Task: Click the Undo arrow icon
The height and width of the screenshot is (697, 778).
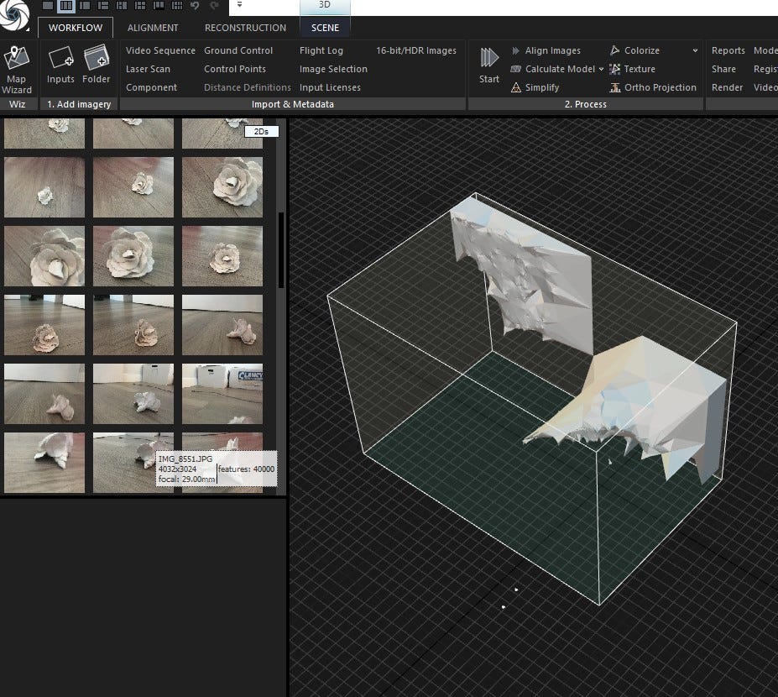Action: click(x=195, y=6)
